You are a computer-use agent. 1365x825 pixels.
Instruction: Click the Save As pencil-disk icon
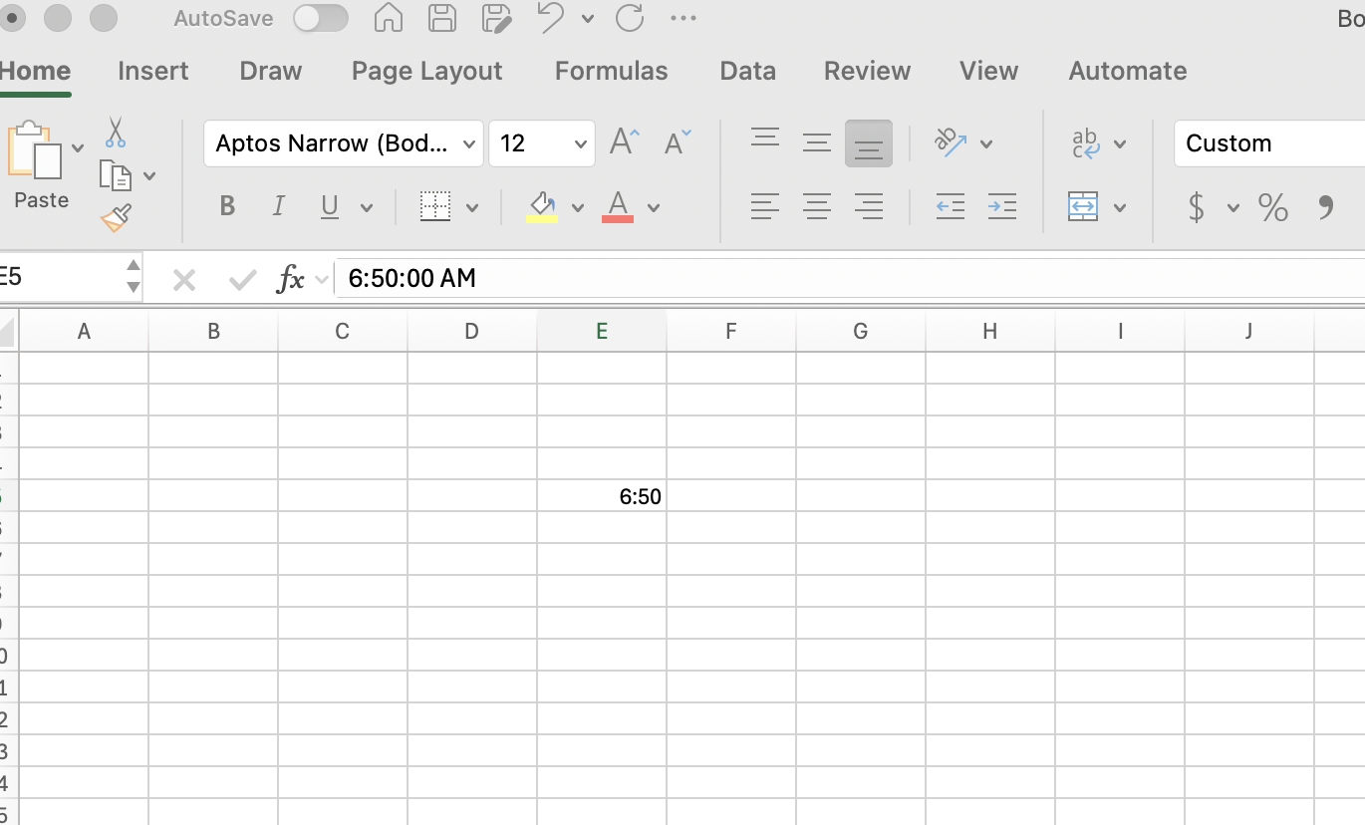(x=496, y=18)
